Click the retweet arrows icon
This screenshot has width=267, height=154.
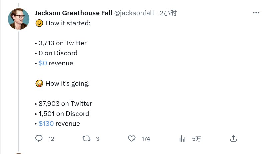[86, 139]
